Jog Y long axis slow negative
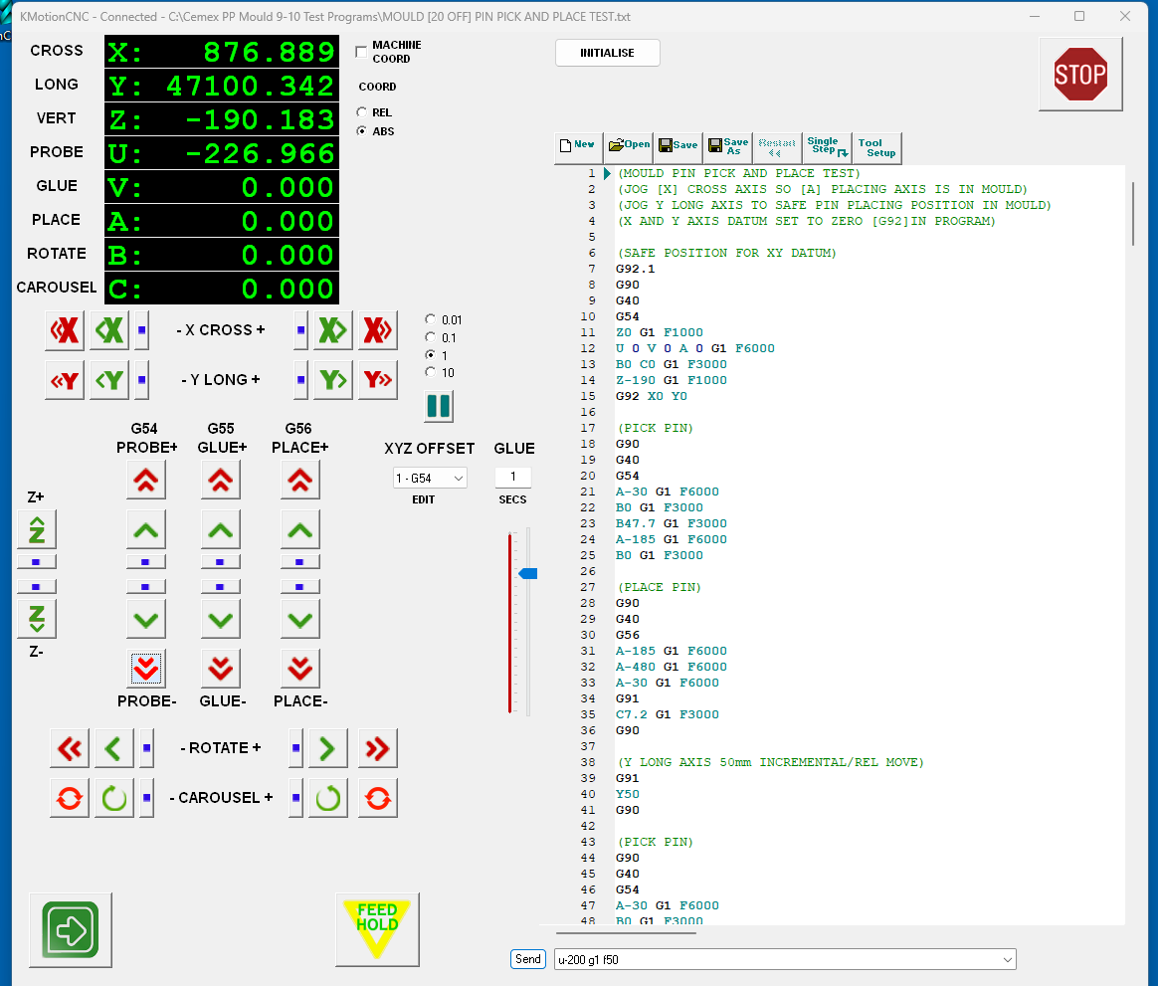 [108, 380]
